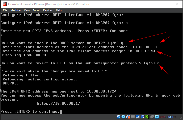Click the window resize grip in status bar
The width and height of the screenshot is (183, 120).
coord(181,118)
